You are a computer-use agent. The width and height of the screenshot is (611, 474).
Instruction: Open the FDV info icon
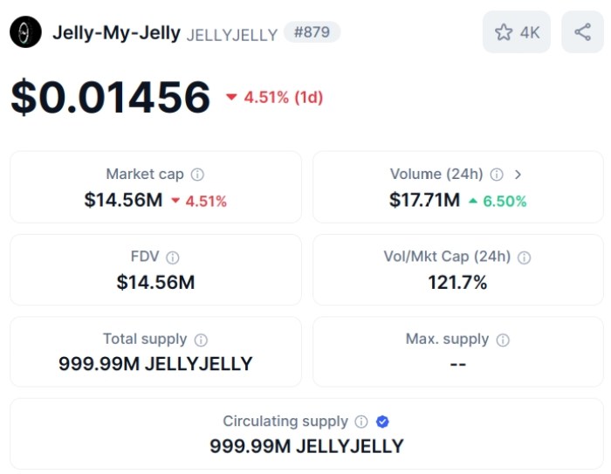[x=173, y=258]
